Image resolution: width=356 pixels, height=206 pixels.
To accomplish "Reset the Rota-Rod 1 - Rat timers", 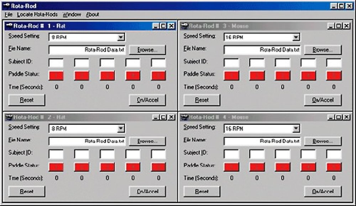I will (x=27, y=100).
